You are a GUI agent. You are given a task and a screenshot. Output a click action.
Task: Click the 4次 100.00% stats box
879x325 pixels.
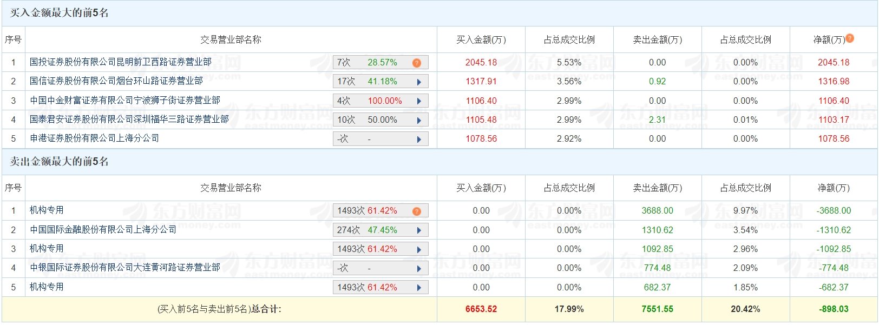point(381,101)
